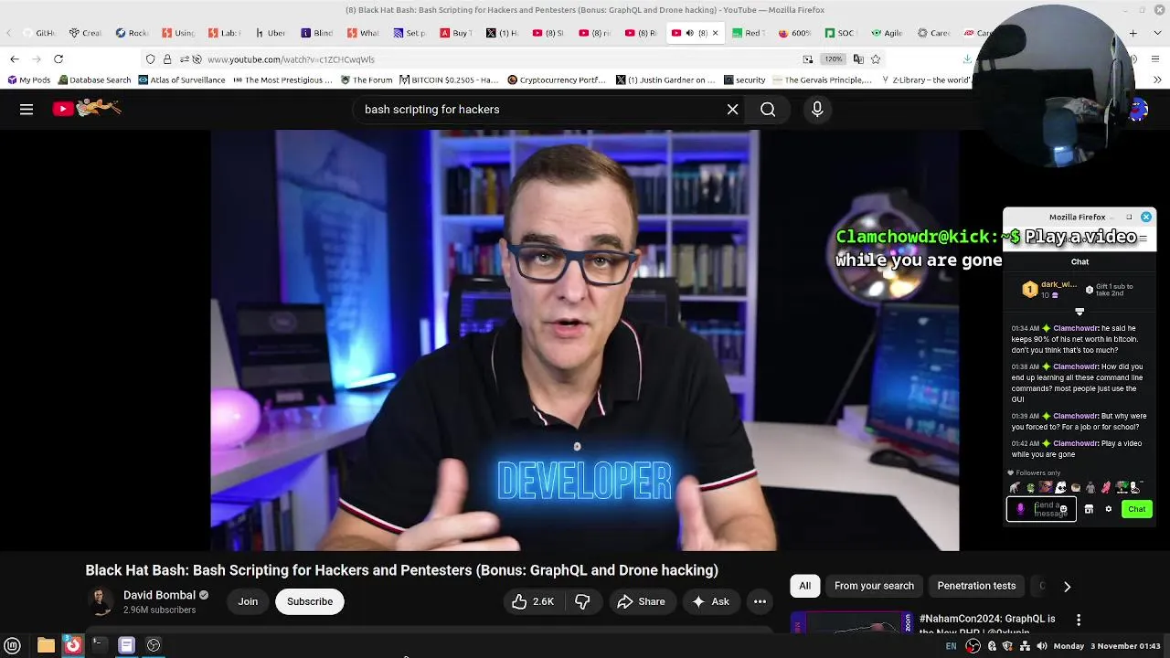Open tracking protection shield icon
This screenshot has height=658, width=1170.
(151, 58)
